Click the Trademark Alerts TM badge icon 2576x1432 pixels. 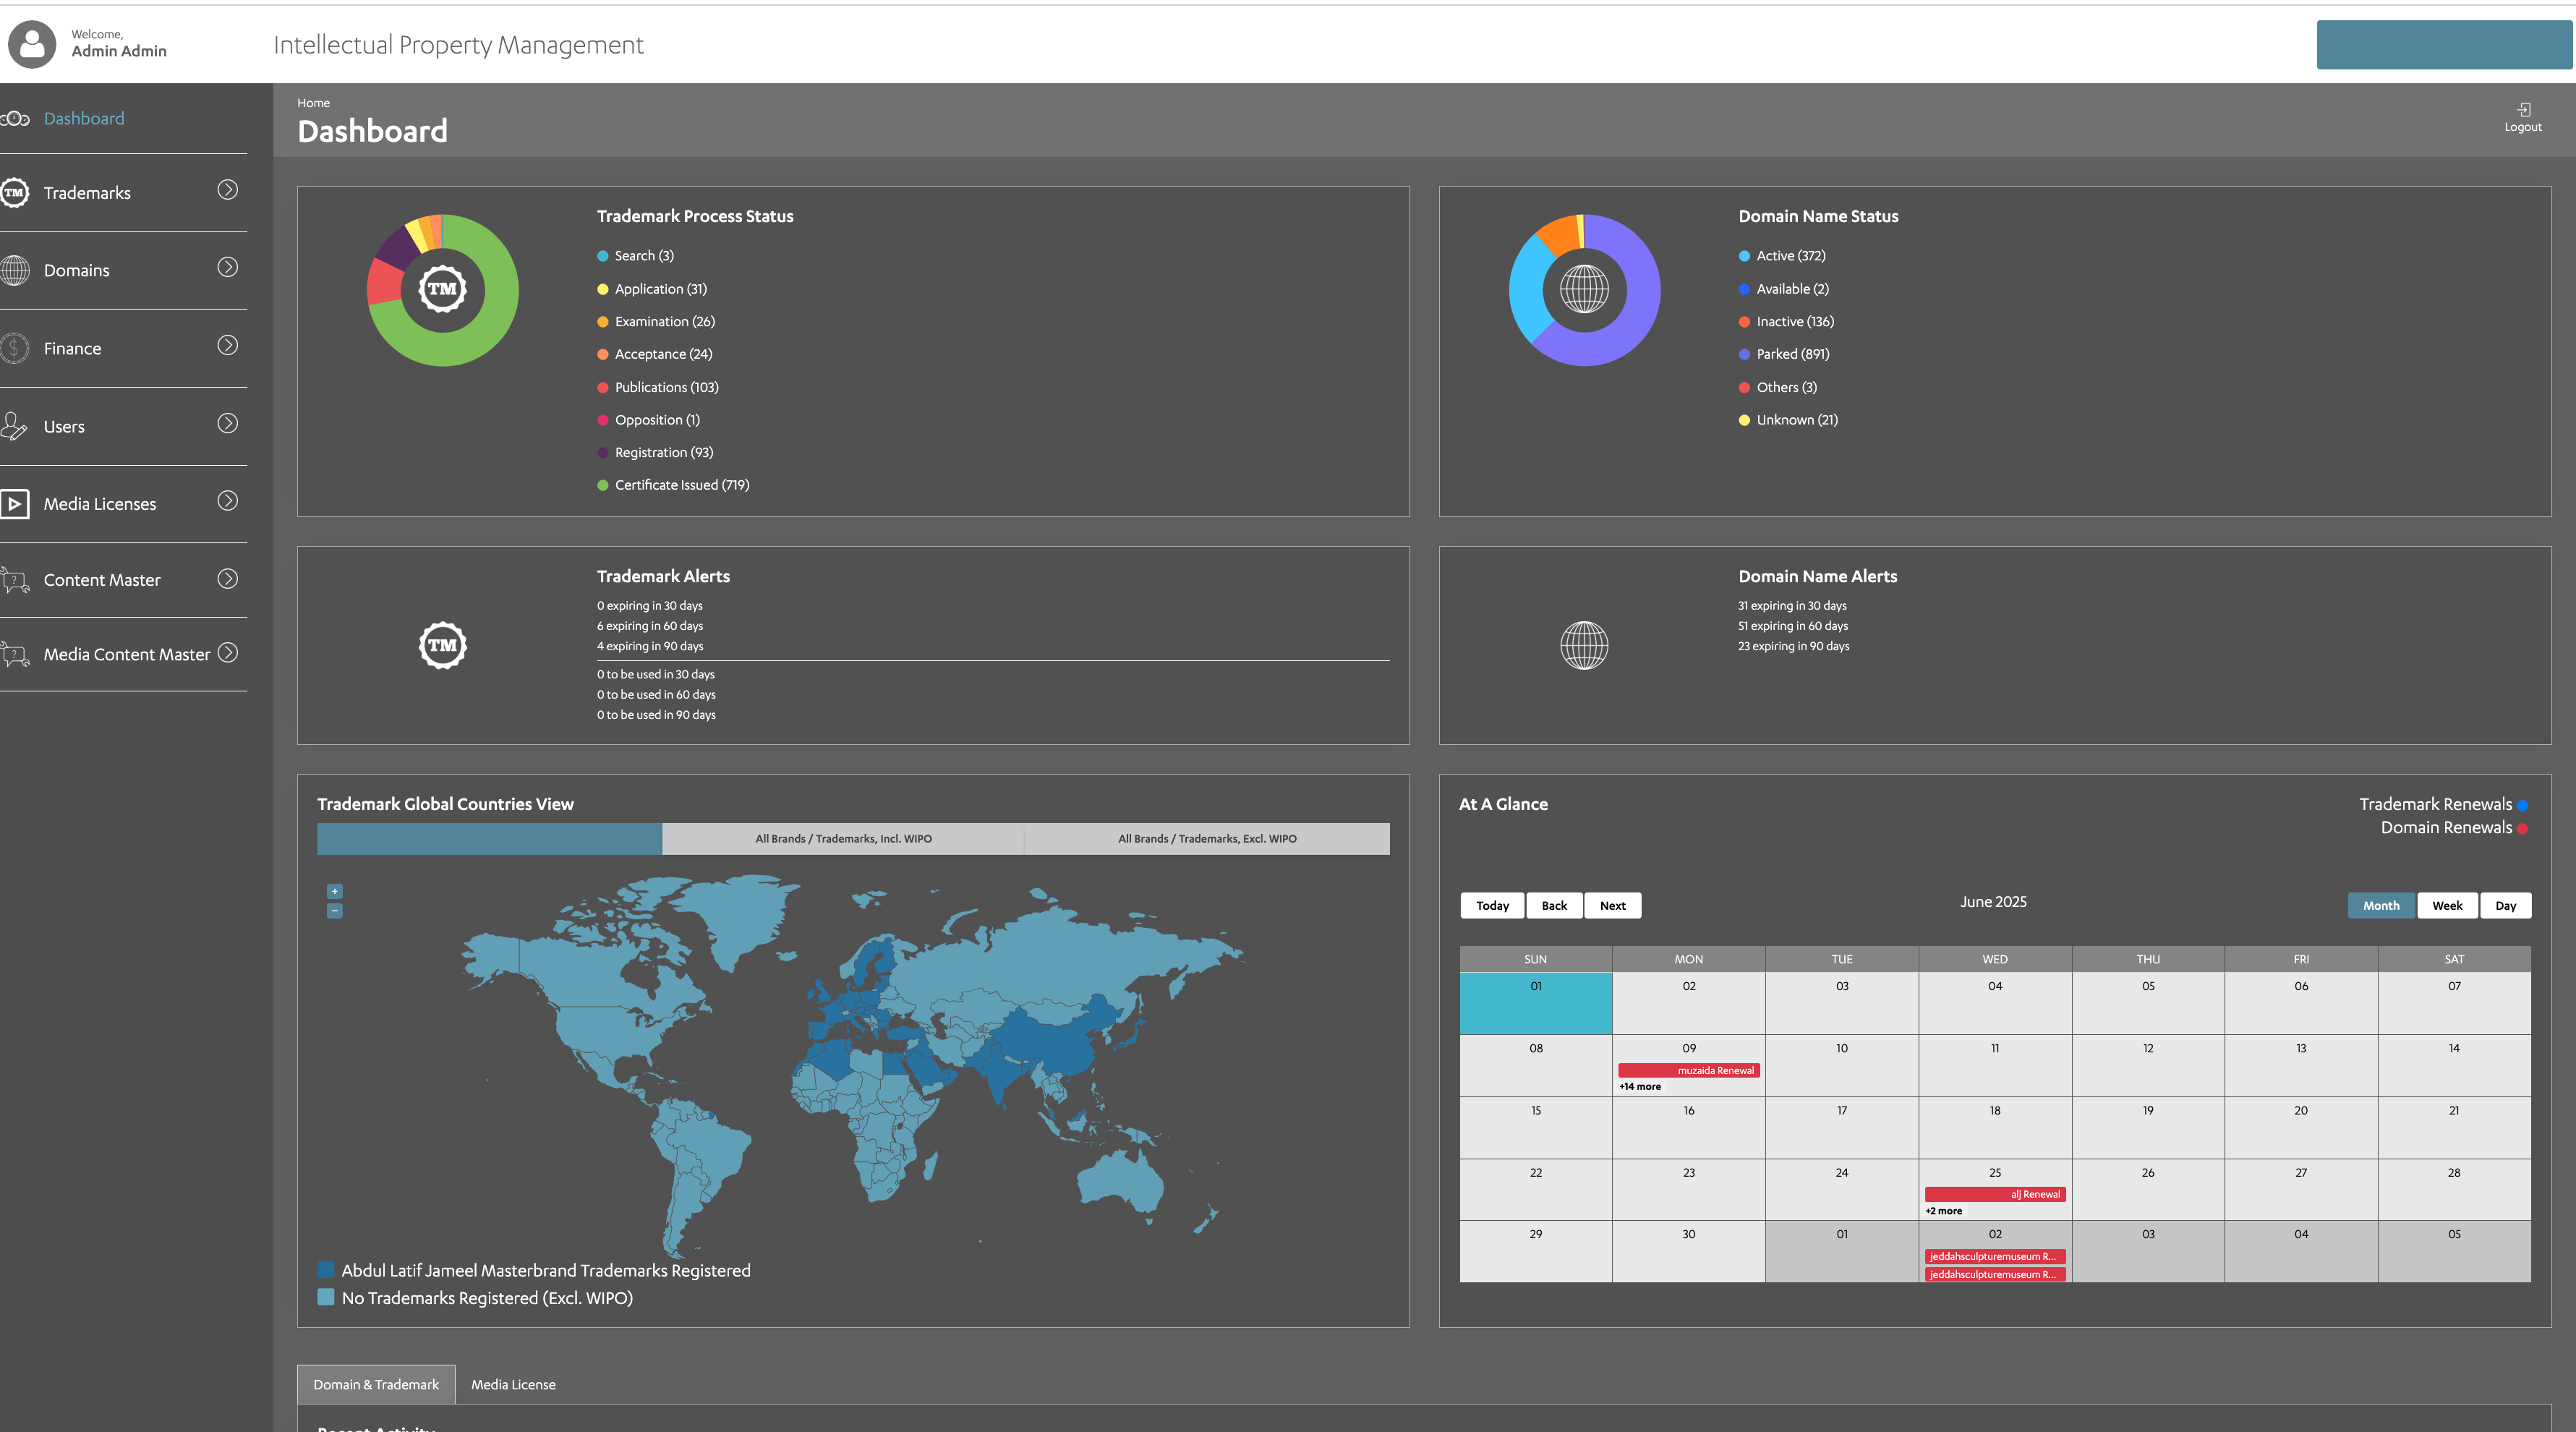(442, 646)
